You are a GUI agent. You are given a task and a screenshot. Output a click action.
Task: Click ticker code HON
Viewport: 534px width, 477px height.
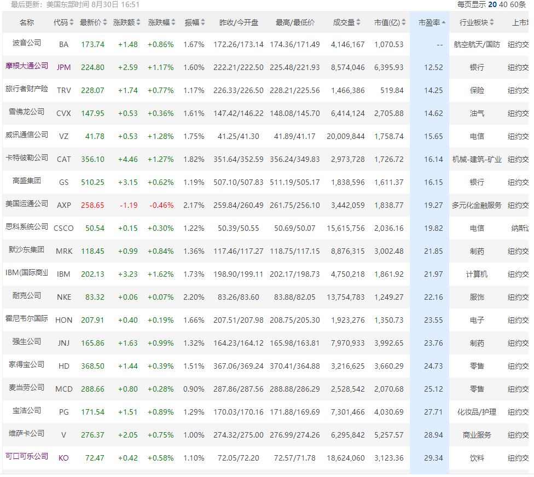pos(63,321)
